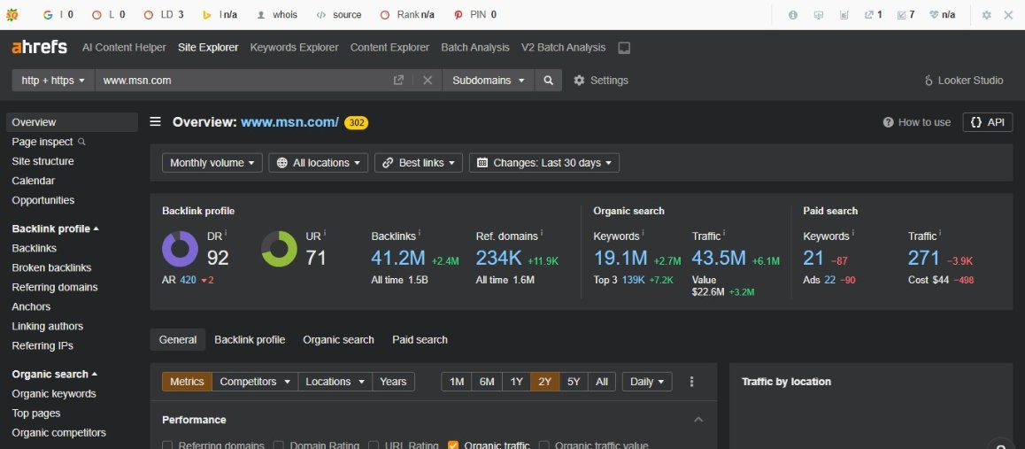Viewport: 1025px width, 449px height.
Task: Enable the Domain Rating checkbox
Action: point(279,445)
